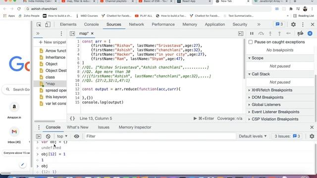Open the Application tab
The height and width of the screenshot is (178, 317).
point(214,24)
